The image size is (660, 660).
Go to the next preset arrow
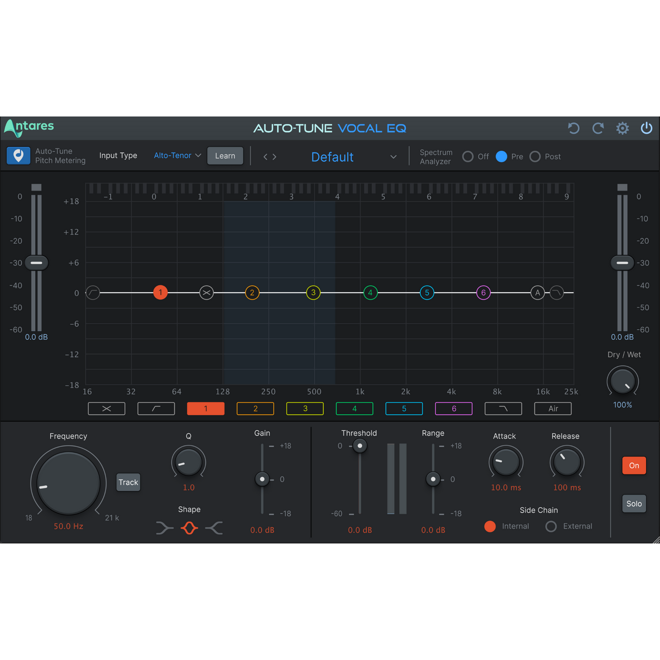pyautogui.click(x=275, y=157)
